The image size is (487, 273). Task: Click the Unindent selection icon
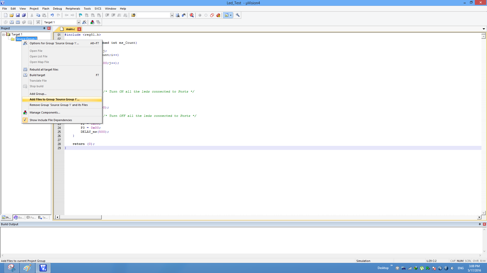click(x=113, y=15)
